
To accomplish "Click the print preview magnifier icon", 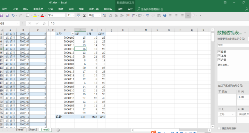I will coord(159,15).
